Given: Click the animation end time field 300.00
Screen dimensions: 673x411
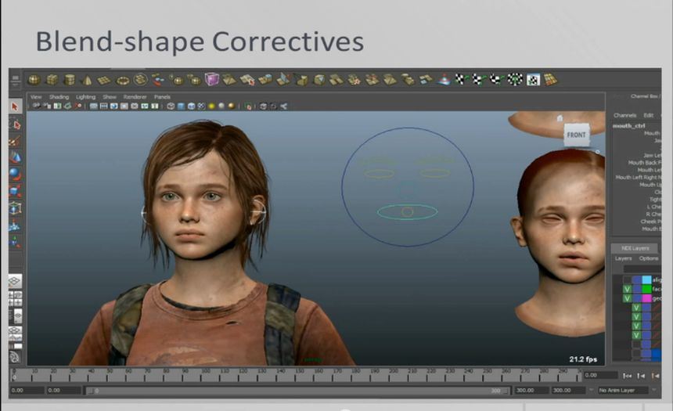Looking at the screenshot, I should [567, 391].
